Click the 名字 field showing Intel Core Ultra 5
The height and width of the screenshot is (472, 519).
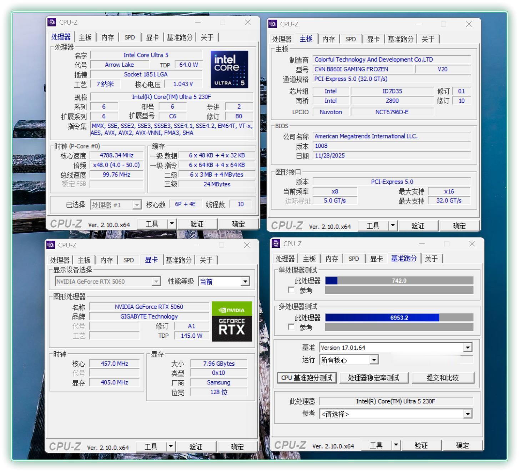(x=146, y=55)
